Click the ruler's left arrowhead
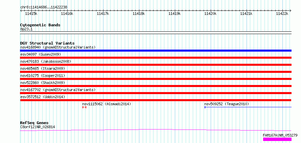This screenshot has height=143, width=301. coord(21,10)
